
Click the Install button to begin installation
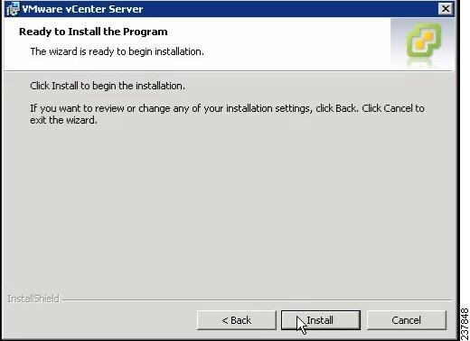point(321,320)
